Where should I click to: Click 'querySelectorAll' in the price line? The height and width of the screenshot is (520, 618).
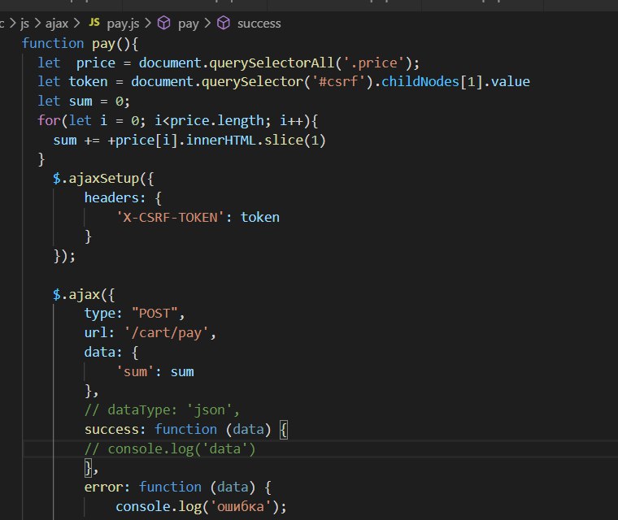pyautogui.click(x=272, y=63)
